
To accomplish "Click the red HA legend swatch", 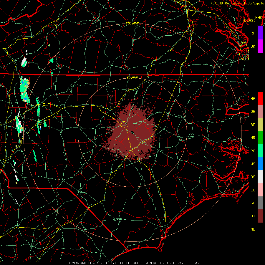I will point(260,98).
